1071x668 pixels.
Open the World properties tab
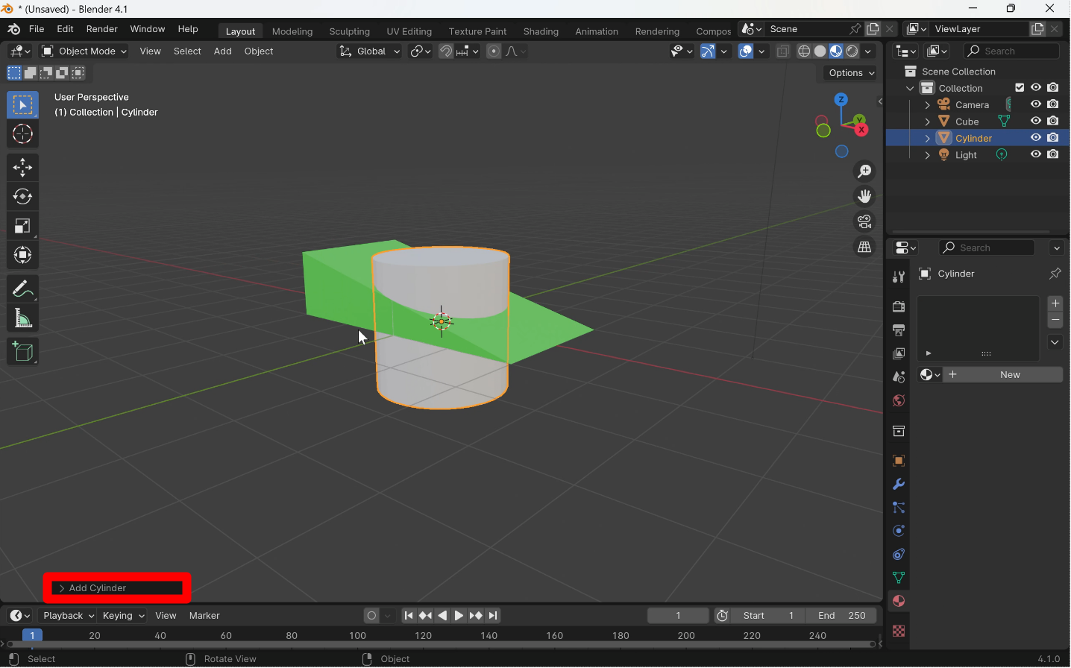tap(899, 401)
